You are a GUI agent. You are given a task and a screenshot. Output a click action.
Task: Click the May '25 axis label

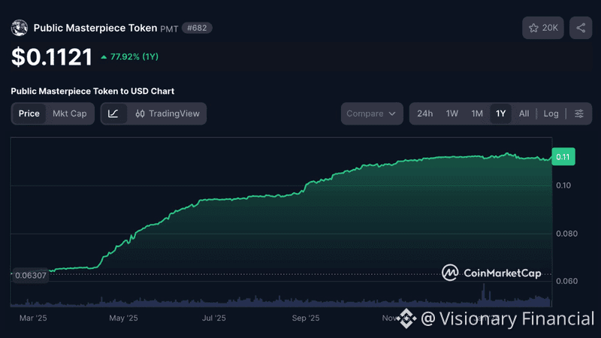[x=123, y=318]
